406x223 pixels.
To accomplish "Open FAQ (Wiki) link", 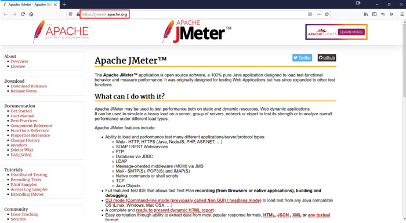I will 21,155.
